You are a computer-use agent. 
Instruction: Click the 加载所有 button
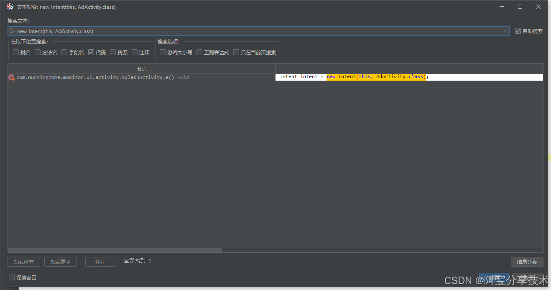[x=24, y=262]
